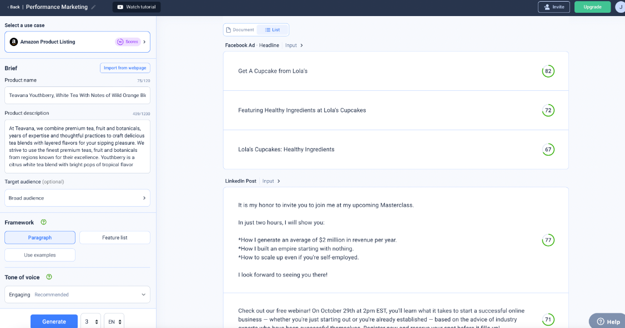Screen dimensions: 625x328
Task: Open the EN language selector
Action: 114,322
